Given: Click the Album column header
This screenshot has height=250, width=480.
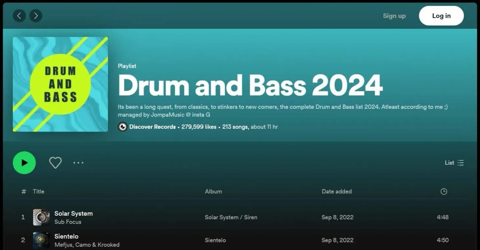Looking at the screenshot, I should (x=213, y=191).
